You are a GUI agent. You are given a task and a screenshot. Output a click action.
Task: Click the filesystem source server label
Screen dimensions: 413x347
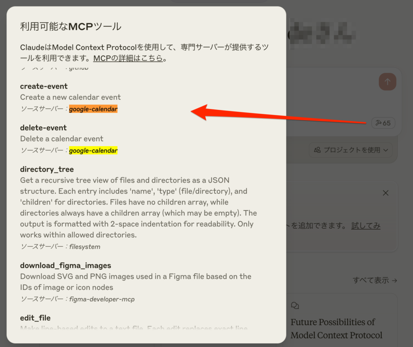85,247
